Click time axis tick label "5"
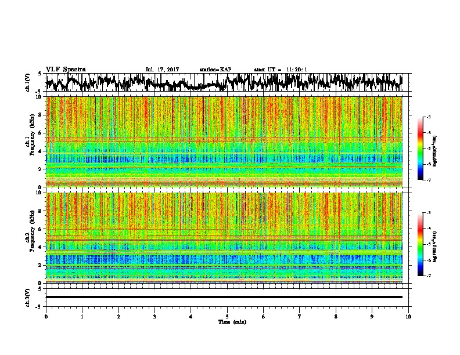This screenshot has height=355, width=460. [227, 316]
